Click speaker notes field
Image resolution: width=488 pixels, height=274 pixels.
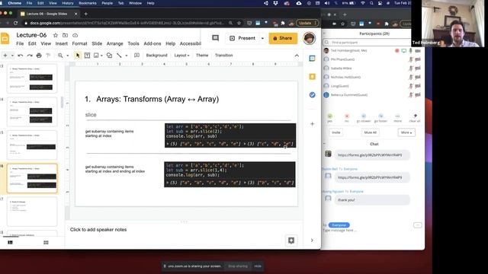click(x=184, y=230)
